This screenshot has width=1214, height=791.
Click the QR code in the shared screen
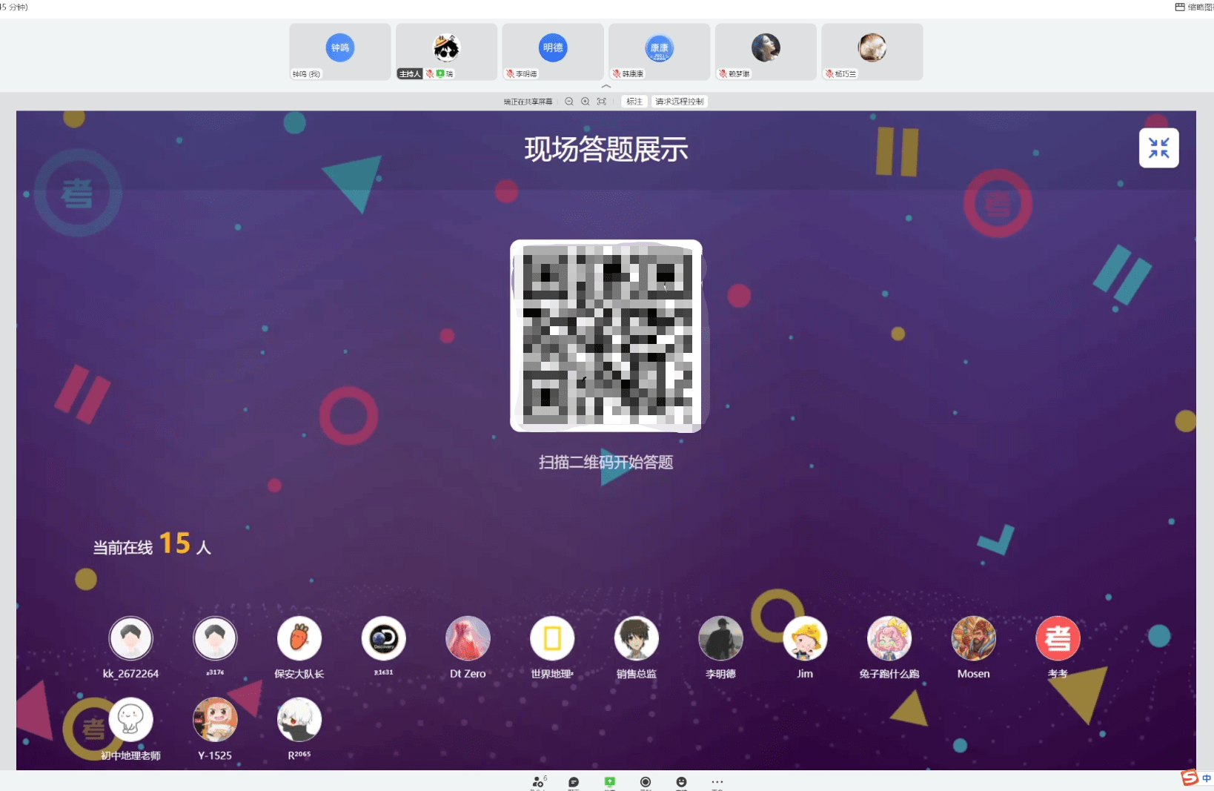[x=606, y=336]
